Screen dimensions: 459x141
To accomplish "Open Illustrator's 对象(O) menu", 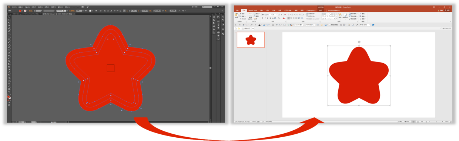I will [x=27, y=7].
